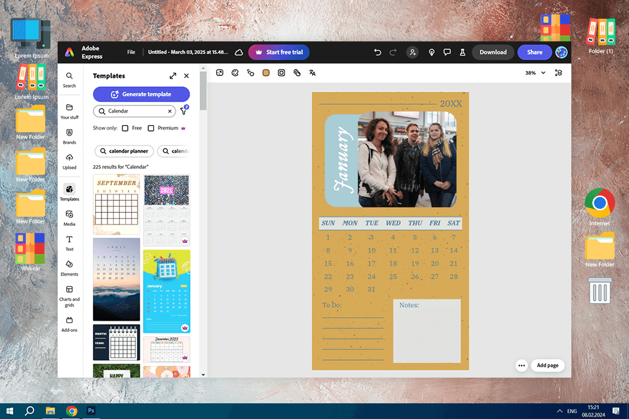Select the January text on canvas
629x419 pixels.
tap(343, 160)
